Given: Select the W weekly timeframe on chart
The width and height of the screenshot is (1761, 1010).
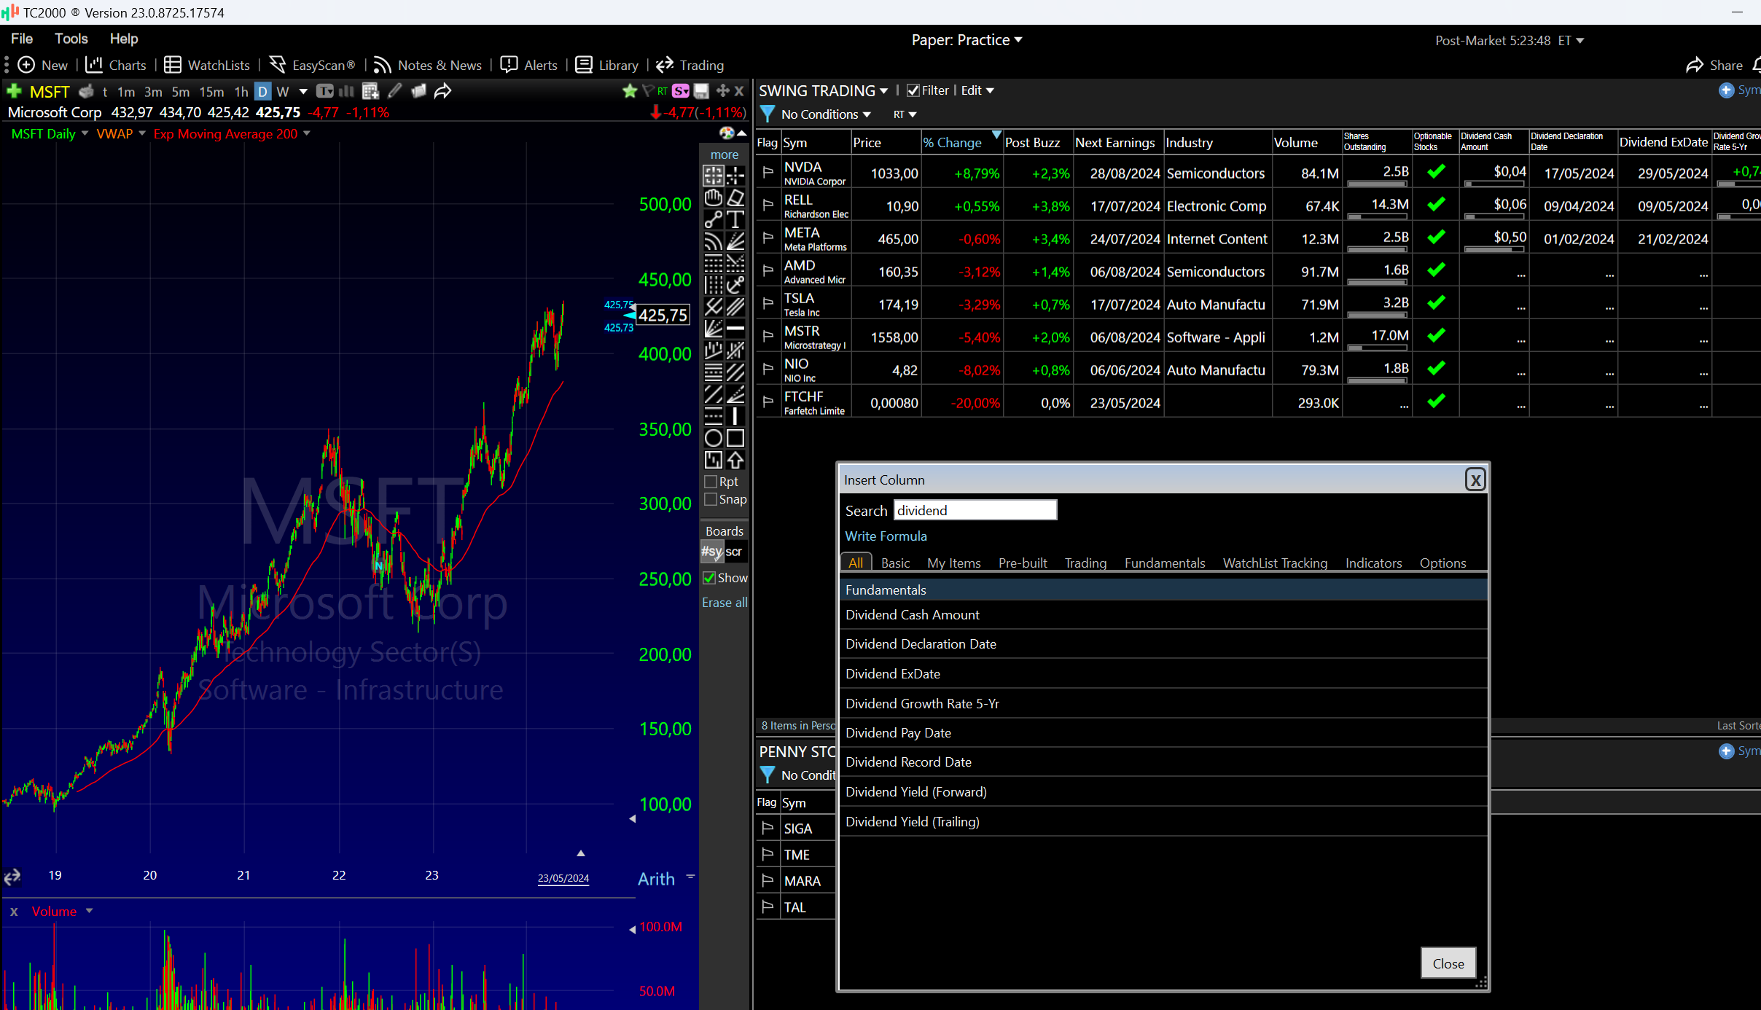Looking at the screenshot, I should (x=283, y=92).
